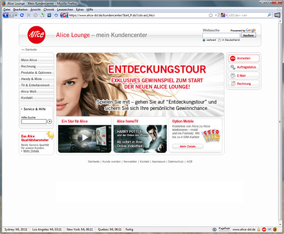Open Auftragsstatus in the right panel
284x234 pixels.
(243, 67)
